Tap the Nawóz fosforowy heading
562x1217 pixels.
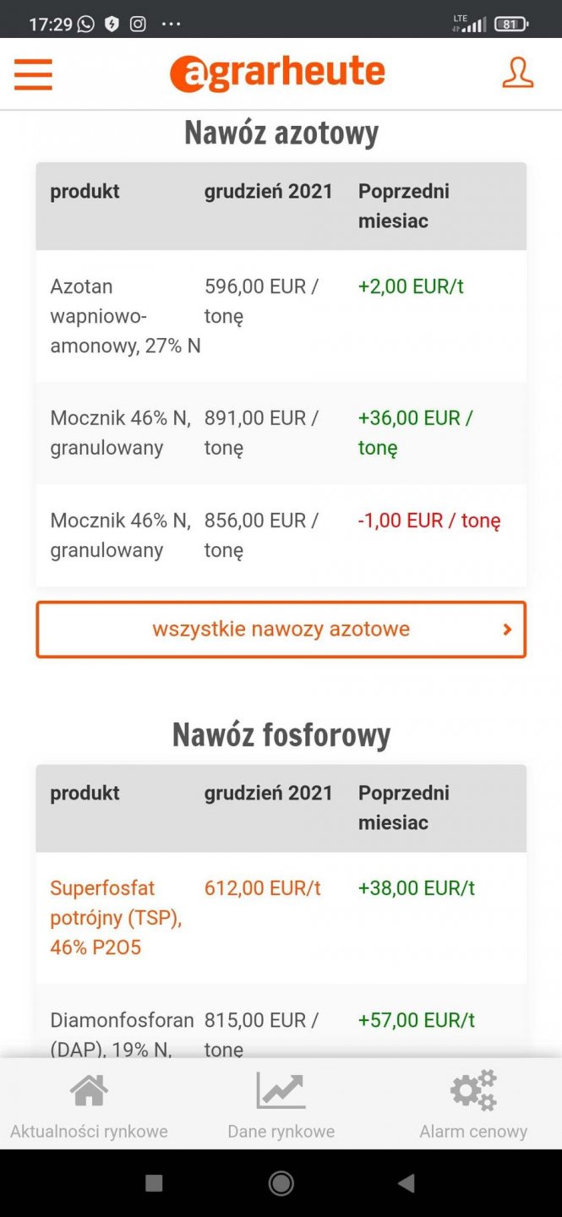(x=281, y=734)
